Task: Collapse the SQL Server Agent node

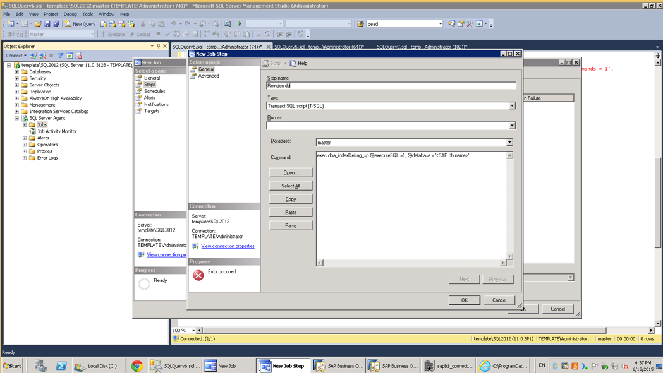Action: pos(16,118)
